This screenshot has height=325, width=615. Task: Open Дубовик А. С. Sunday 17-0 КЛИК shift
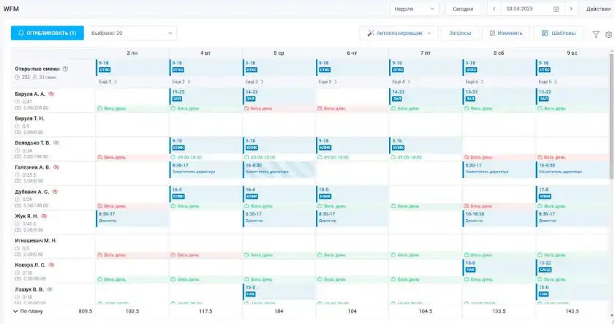[572, 194]
